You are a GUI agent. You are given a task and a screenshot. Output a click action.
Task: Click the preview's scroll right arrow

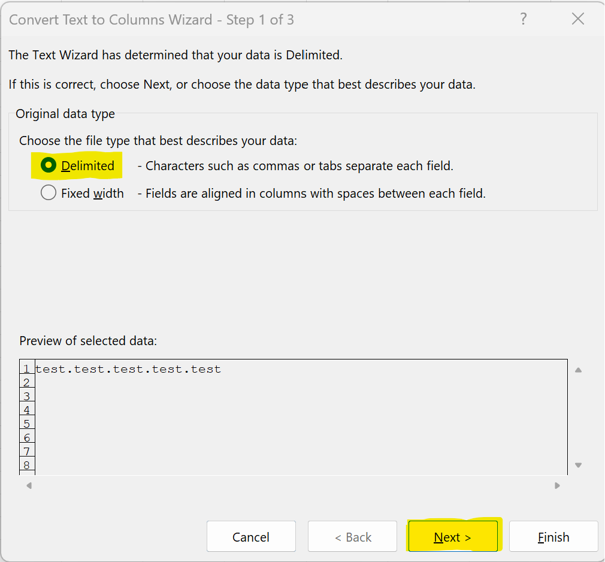click(x=557, y=485)
